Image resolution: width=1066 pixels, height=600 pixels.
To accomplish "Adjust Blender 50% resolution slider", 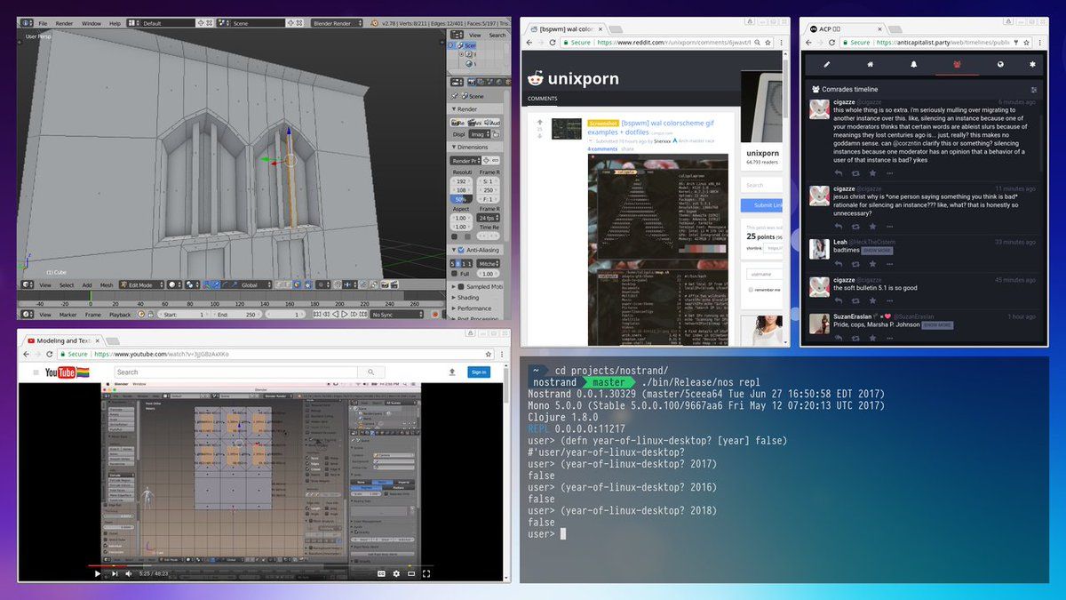I will coord(461,200).
